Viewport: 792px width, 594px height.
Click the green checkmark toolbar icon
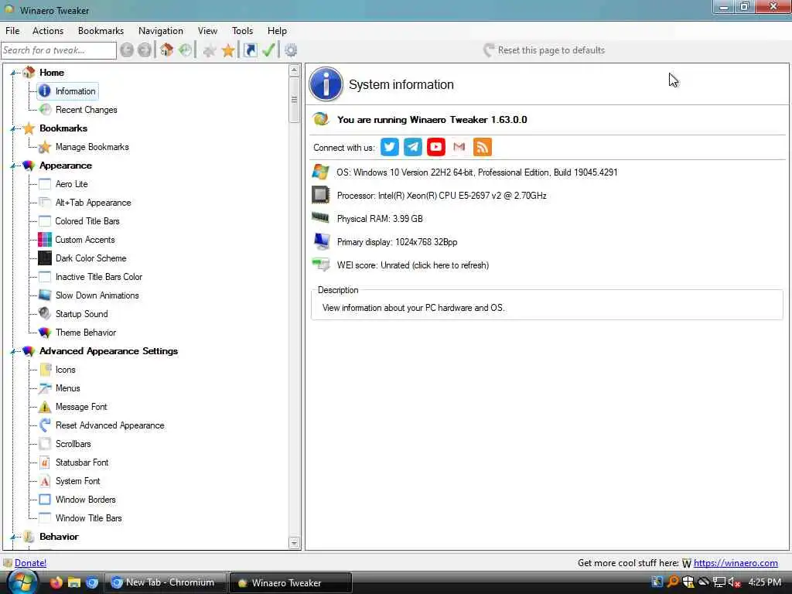coord(268,50)
